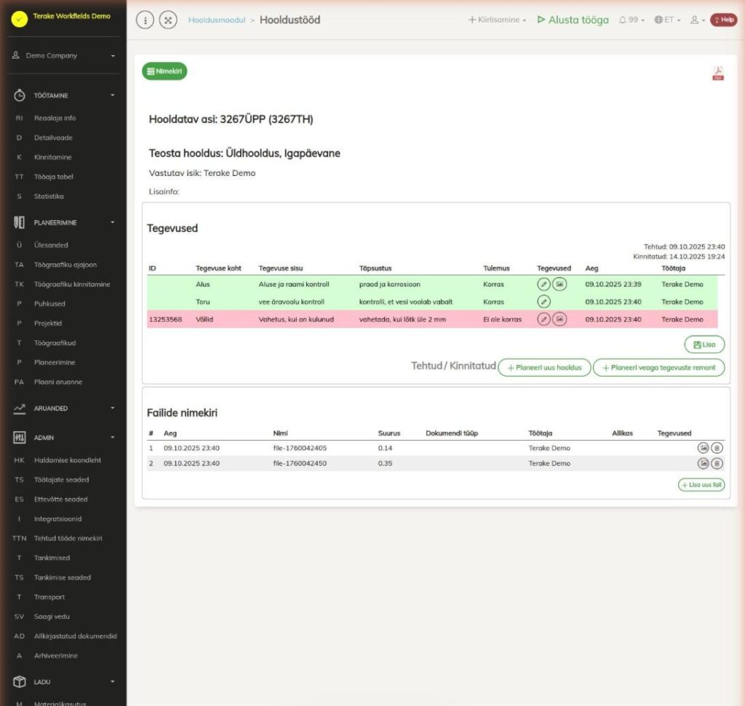The image size is (745, 706).
Task: Preview file-1760042405 with its image icon
Action: point(703,448)
